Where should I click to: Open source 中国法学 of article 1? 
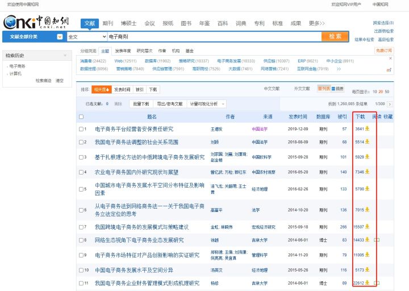(260, 129)
